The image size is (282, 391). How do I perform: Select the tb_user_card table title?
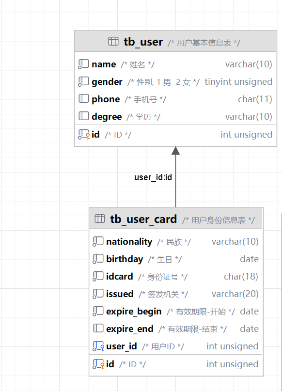tap(143, 219)
